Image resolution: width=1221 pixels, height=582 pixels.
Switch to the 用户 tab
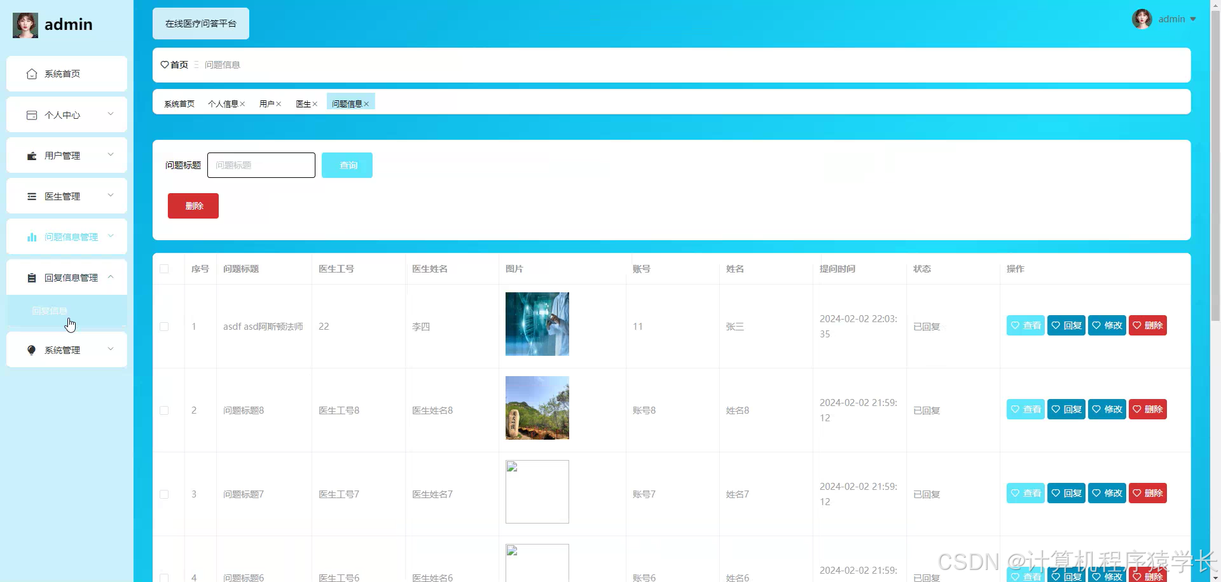tap(266, 104)
